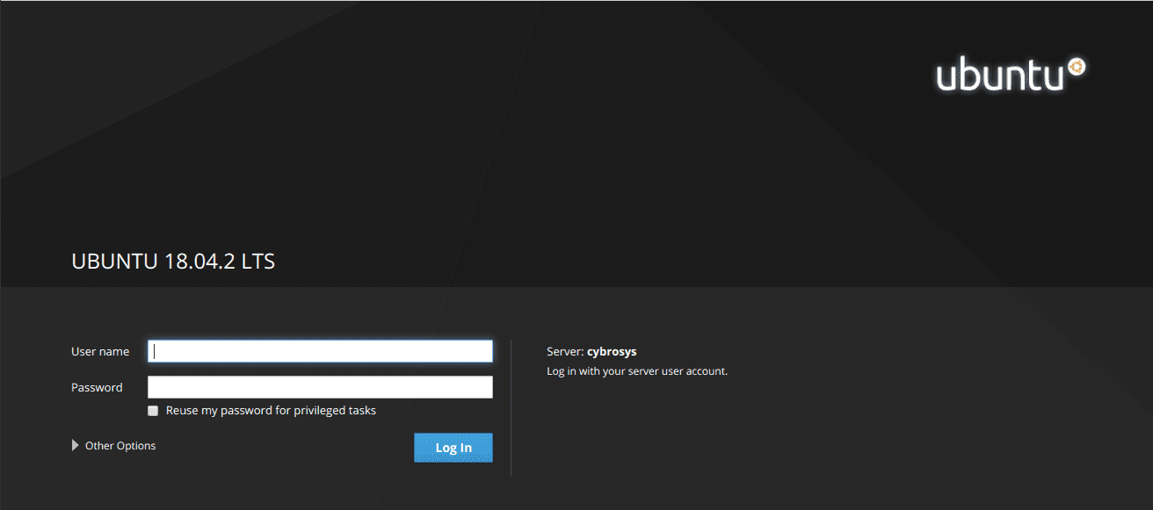Select the UBUNTU 18.04.2 LTS heading
Viewport: 1153px width, 510px height.
coord(173,261)
